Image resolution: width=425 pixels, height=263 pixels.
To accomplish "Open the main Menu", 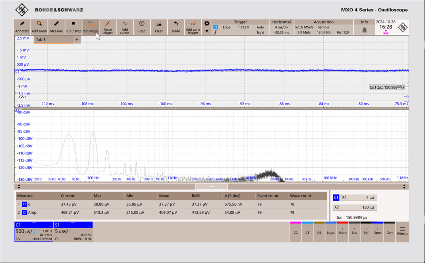I will [x=402, y=232].
